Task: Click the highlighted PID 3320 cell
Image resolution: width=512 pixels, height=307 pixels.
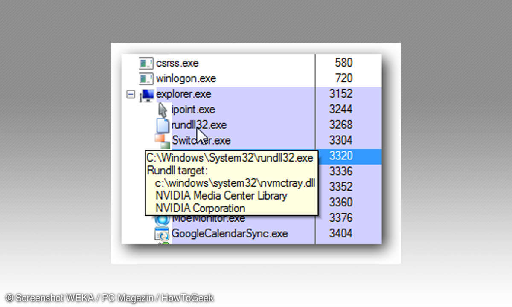Action: [x=340, y=156]
